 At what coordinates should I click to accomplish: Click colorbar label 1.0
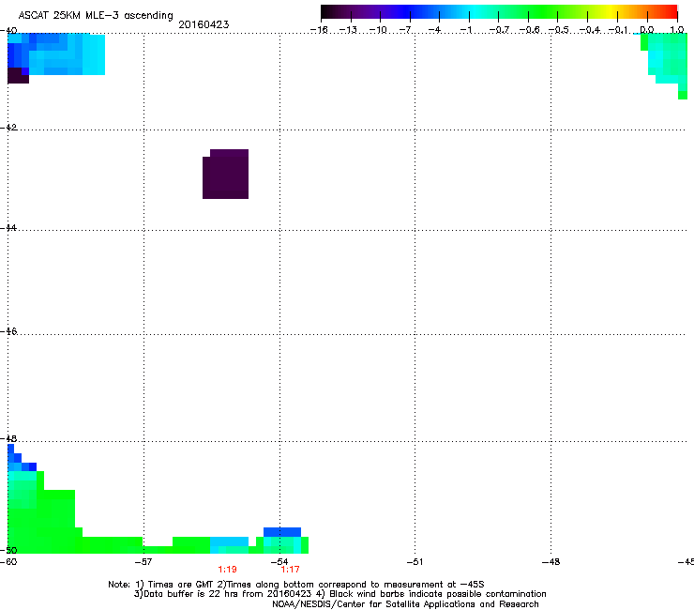677,30
